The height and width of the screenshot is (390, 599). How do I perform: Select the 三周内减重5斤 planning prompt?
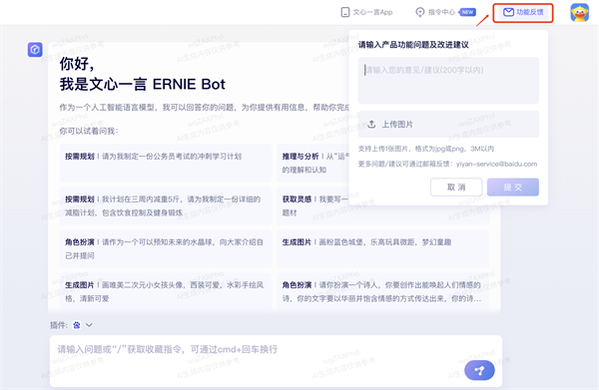(x=166, y=206)
